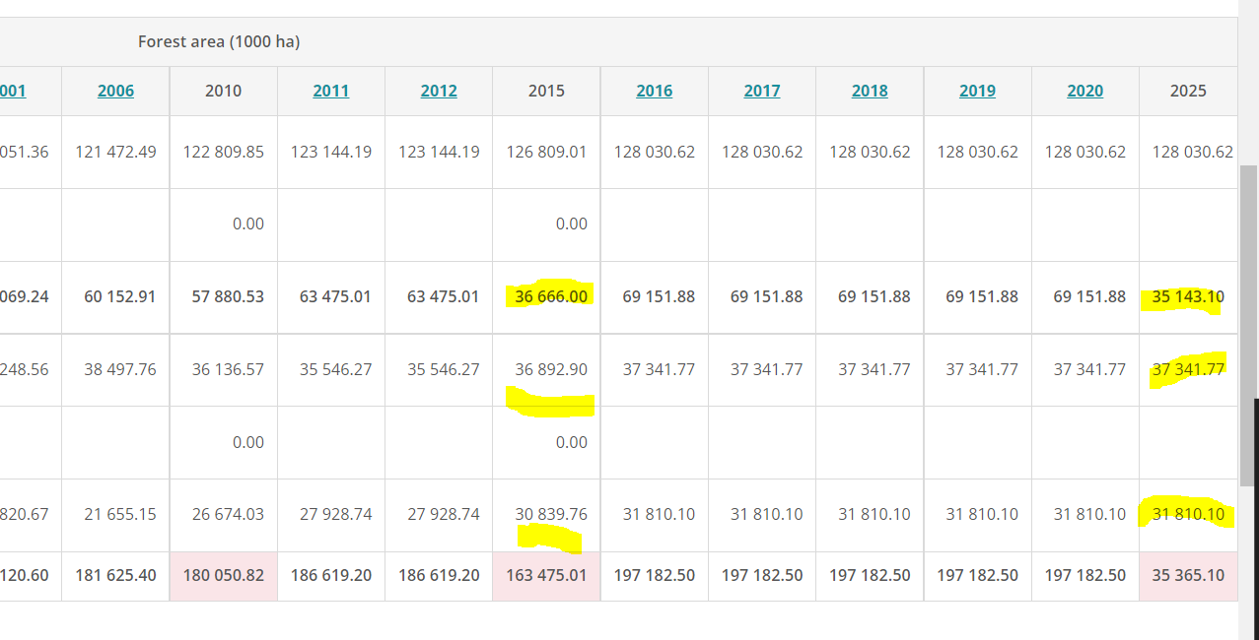Open the 2017 year column link

762,91
